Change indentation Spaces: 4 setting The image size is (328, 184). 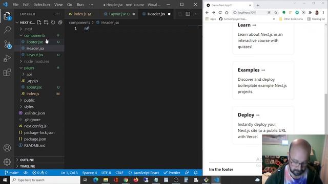pyautogui.click(x=90, y=173)
